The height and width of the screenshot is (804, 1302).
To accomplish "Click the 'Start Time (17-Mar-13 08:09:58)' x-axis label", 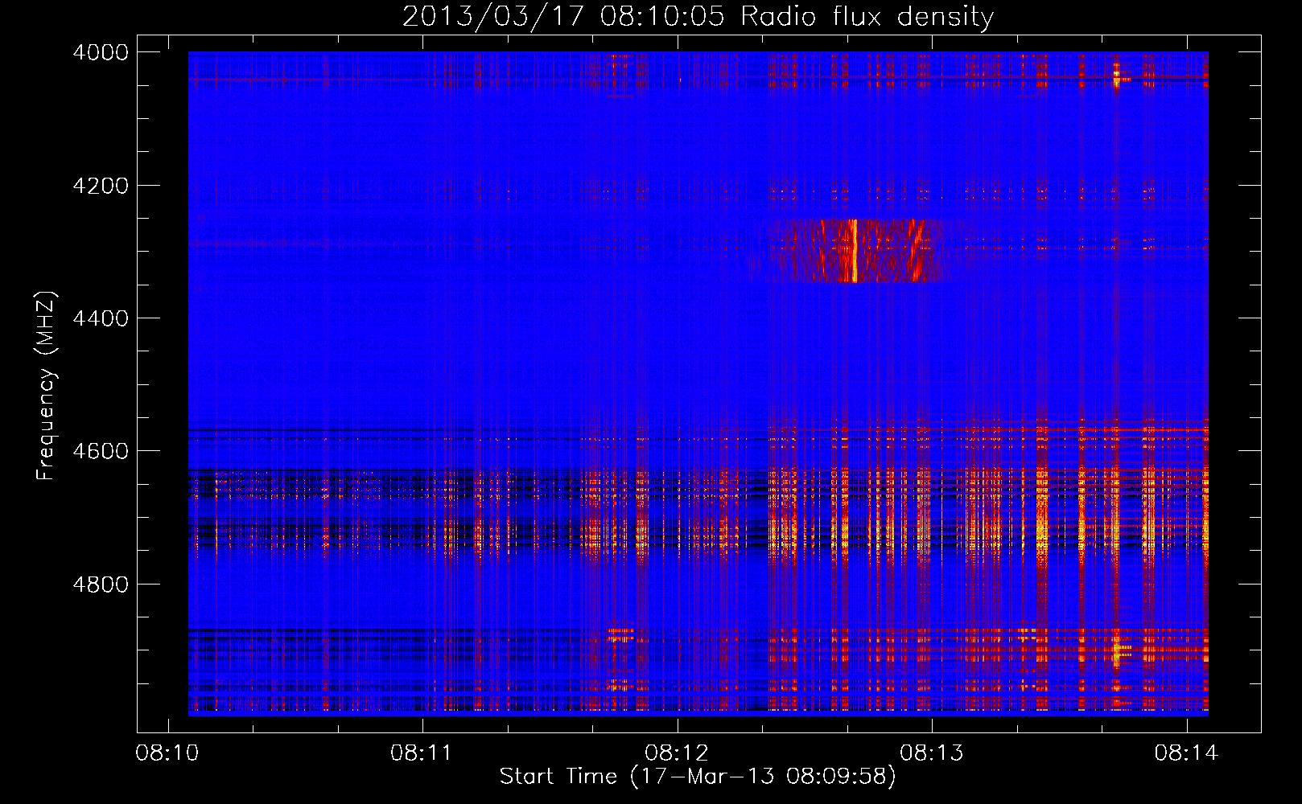I will pyautogui.click(x=698, y=776).
